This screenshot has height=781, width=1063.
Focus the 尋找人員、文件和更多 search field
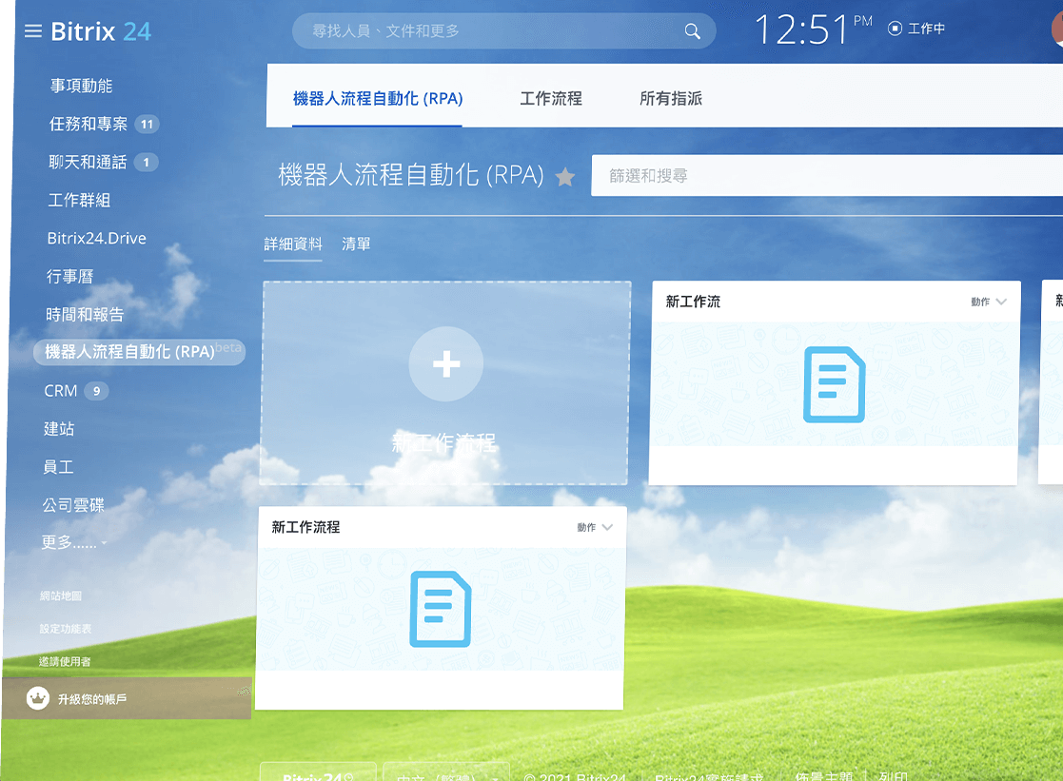503,31
